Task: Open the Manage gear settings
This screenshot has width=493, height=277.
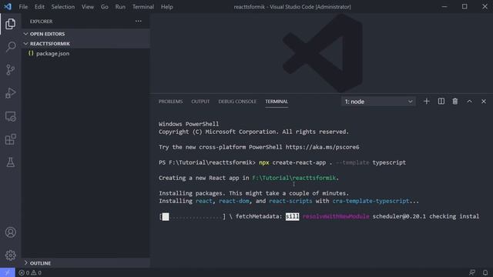Action: pos(10,255)
